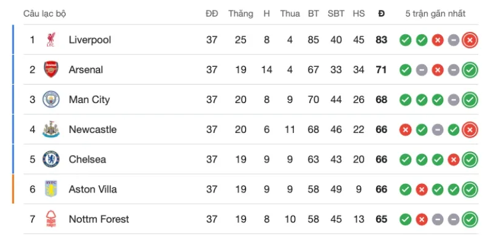Click the Newcastle club crest
The height and width of the screenshot is (236, 491).
(x=51, y=129)
